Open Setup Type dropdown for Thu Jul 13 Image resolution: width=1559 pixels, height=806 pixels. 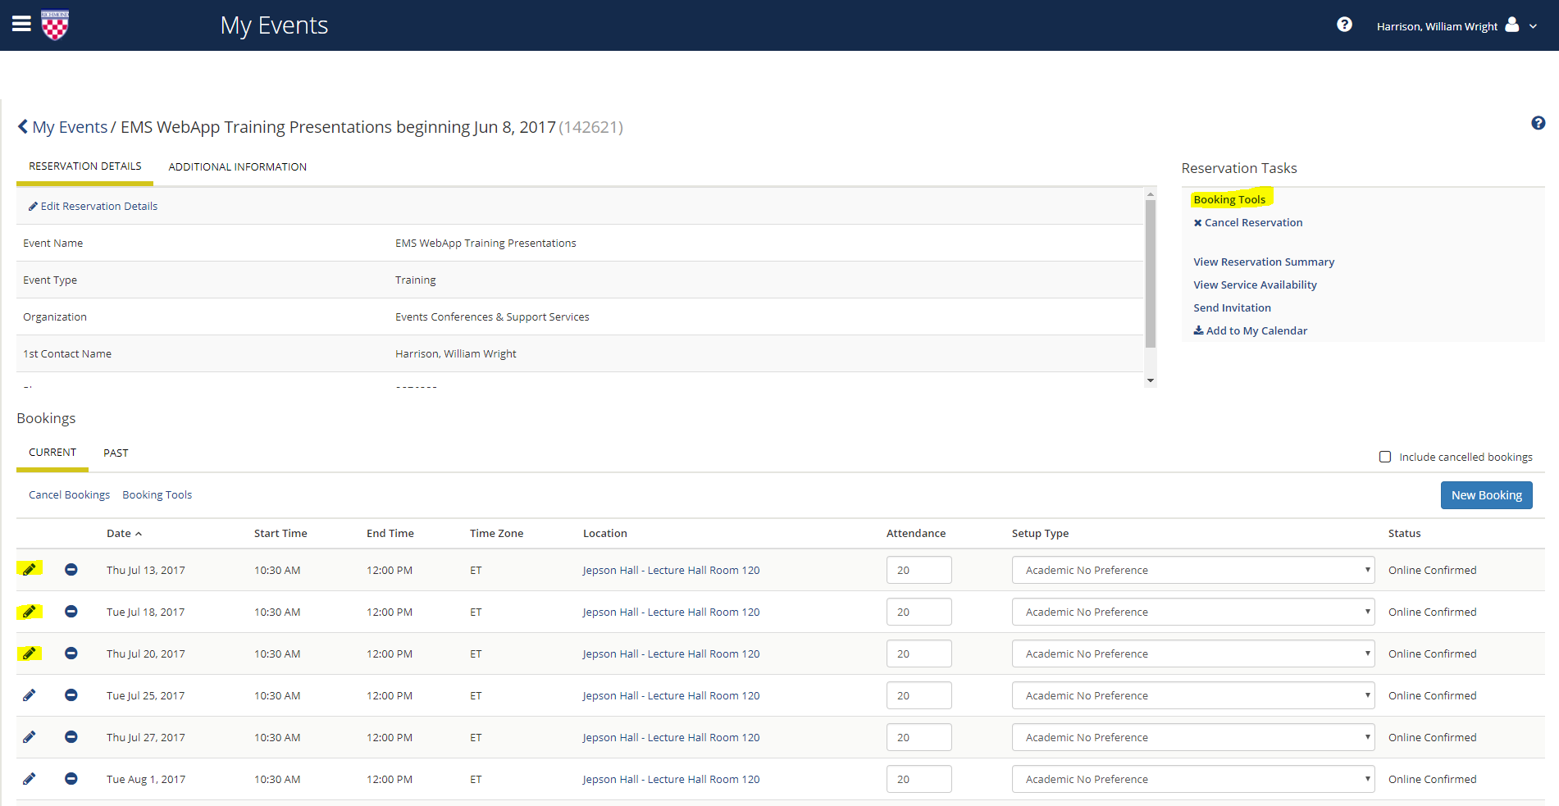tap(1193, 570)
